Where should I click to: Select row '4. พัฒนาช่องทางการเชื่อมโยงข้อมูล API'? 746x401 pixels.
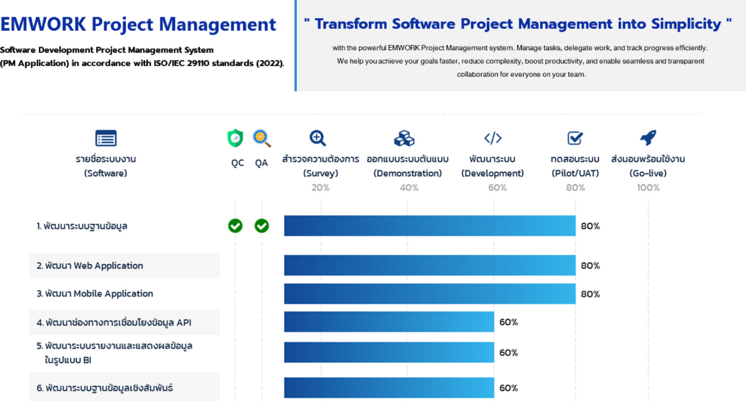125,322
